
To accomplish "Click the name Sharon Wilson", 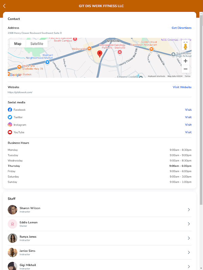I will click(30, 208).
